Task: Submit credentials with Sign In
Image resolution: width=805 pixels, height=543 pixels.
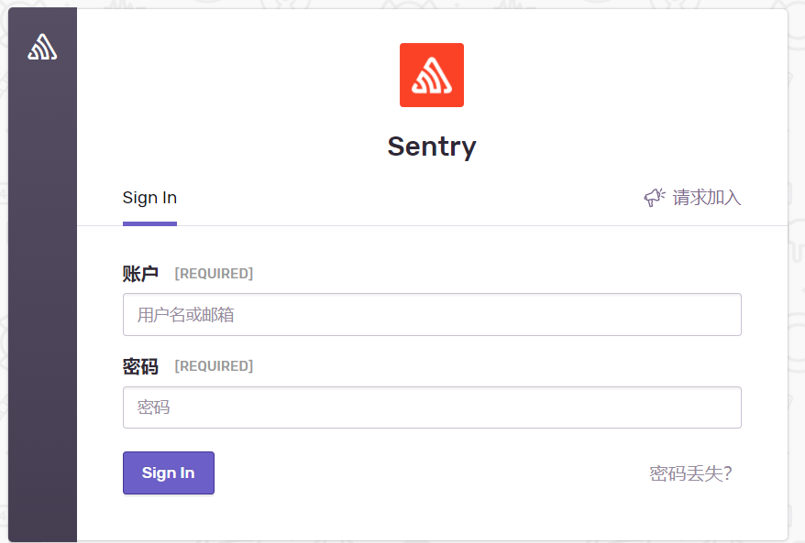Action: click(168, 472)
